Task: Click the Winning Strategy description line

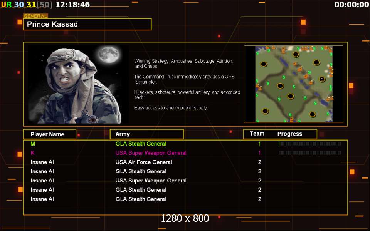Action: click(x=184, y=64)
